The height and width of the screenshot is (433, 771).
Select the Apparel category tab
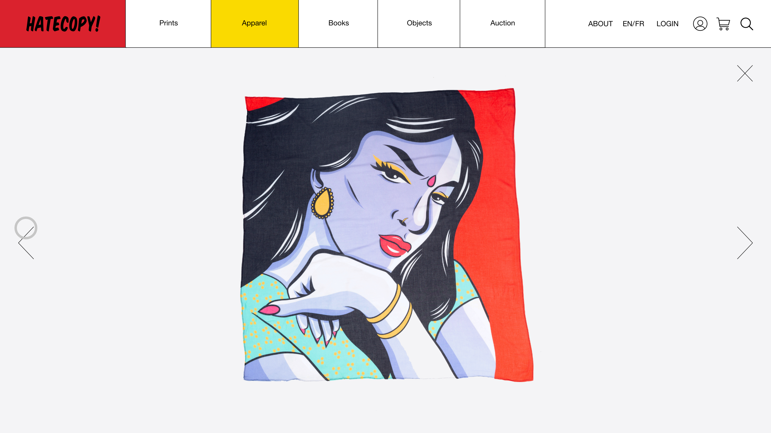point(254,23)
